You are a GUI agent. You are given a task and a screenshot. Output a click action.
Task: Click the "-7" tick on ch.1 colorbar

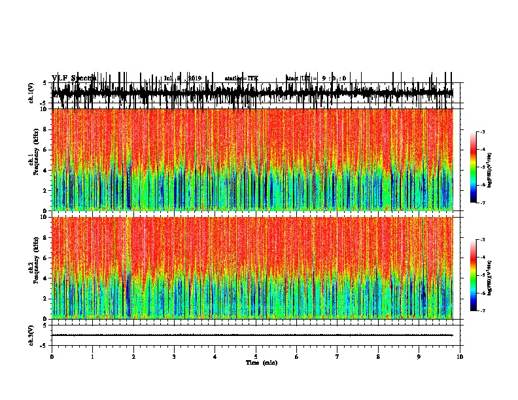(482, 203)
